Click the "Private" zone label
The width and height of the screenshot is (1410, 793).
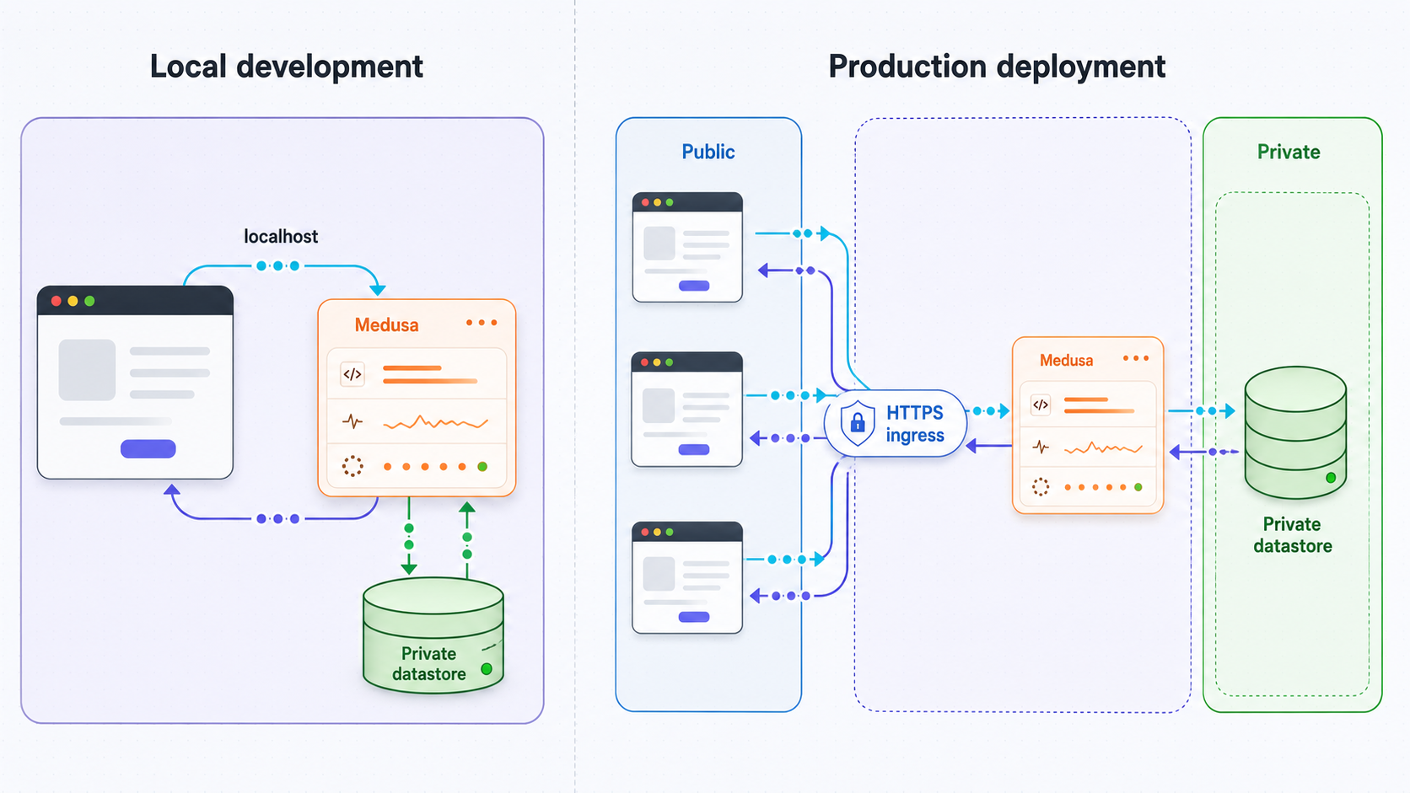point(1289,152)
